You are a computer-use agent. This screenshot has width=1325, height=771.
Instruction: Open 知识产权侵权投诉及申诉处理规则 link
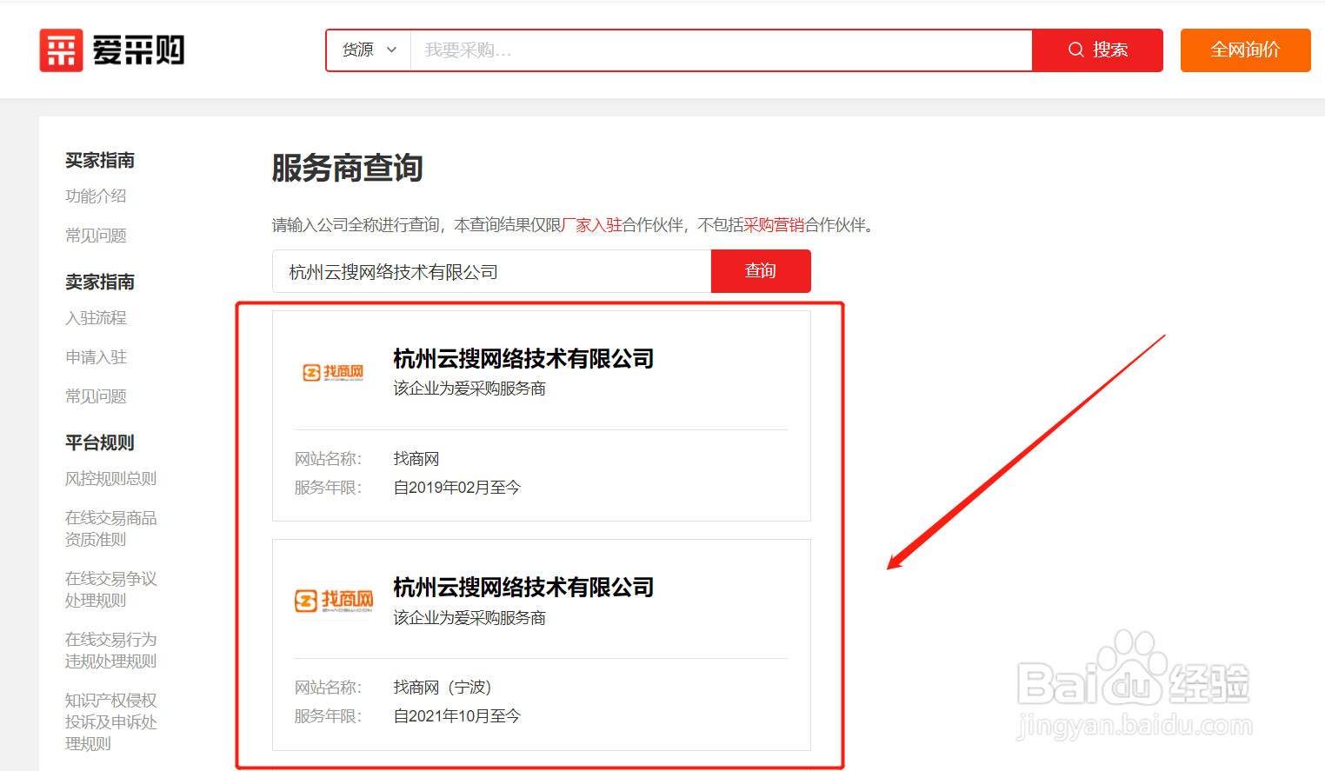click(x=110, y=721)
